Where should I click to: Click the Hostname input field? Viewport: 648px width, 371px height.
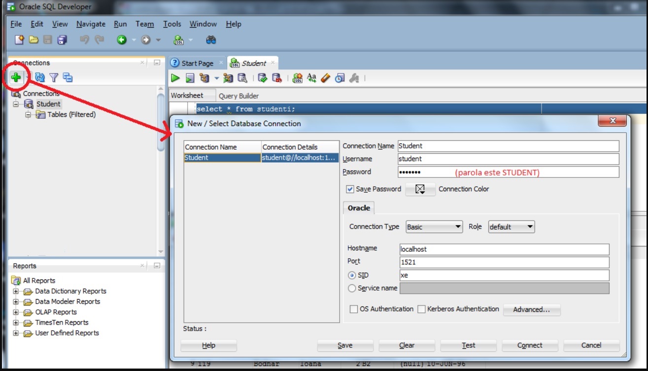click(x=504, y=249)
